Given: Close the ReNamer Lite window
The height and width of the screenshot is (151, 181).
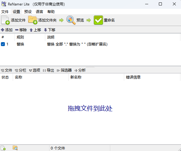Looking at the screenshot, I should pyautogui.click(x=174, y=4).
